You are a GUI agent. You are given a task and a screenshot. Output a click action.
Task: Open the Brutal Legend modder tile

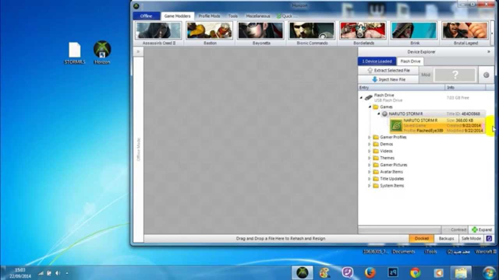click(x=465, y=33)
